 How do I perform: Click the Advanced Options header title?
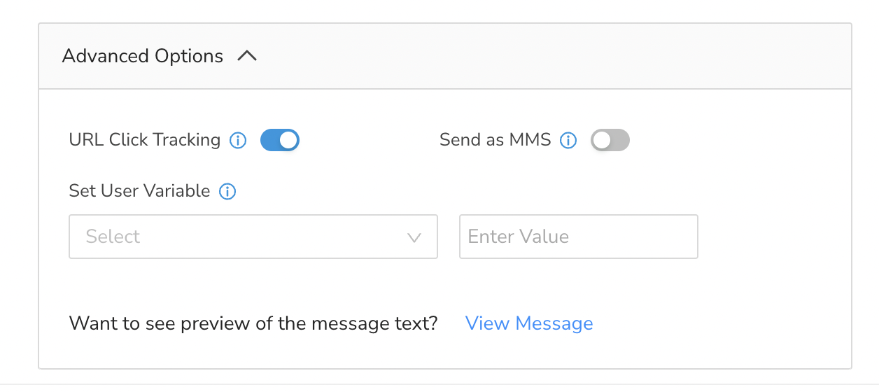tap(143, 56)
